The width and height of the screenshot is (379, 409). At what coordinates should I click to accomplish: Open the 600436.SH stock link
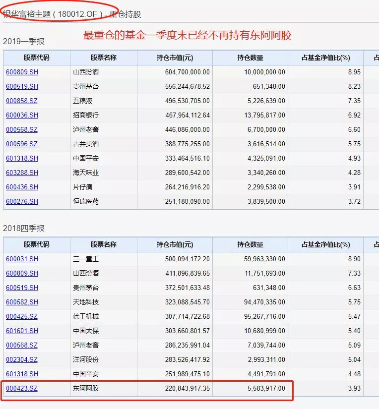(22, 187)
